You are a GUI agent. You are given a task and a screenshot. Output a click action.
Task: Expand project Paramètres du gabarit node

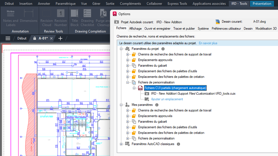click(128, 66)
